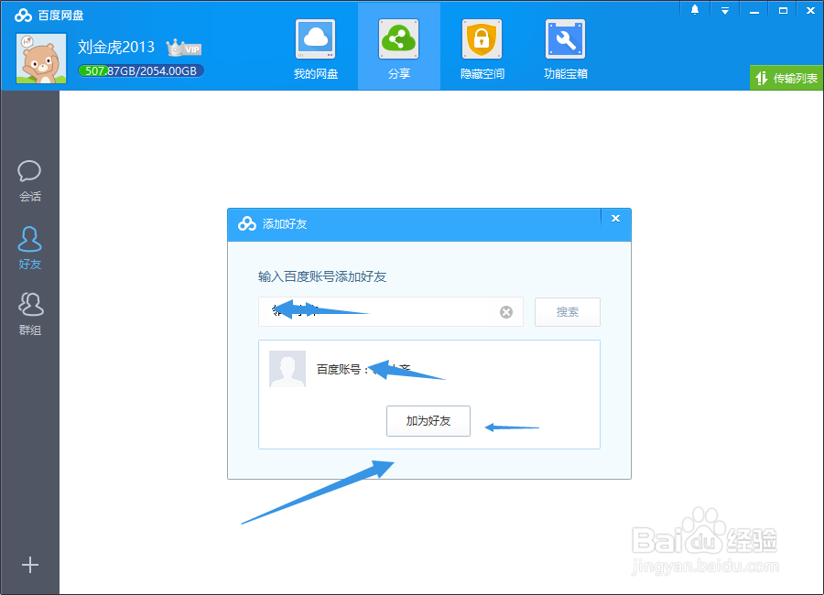Screen dimensions: 824x595
Task: Clear the account search input
Action: coord(506,312)
